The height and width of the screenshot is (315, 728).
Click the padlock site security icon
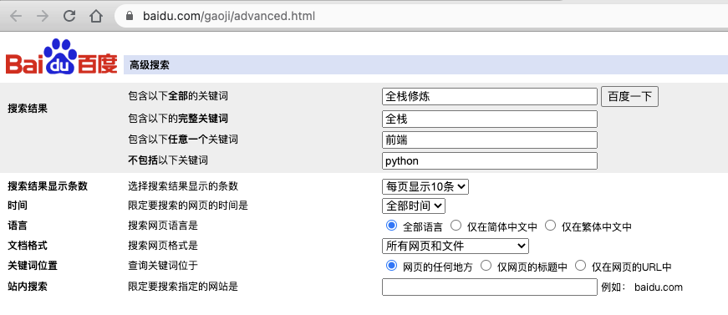(x=130, y=16)
